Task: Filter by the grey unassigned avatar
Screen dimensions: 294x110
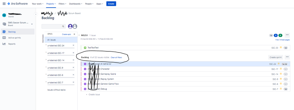Action: [75, 26]
